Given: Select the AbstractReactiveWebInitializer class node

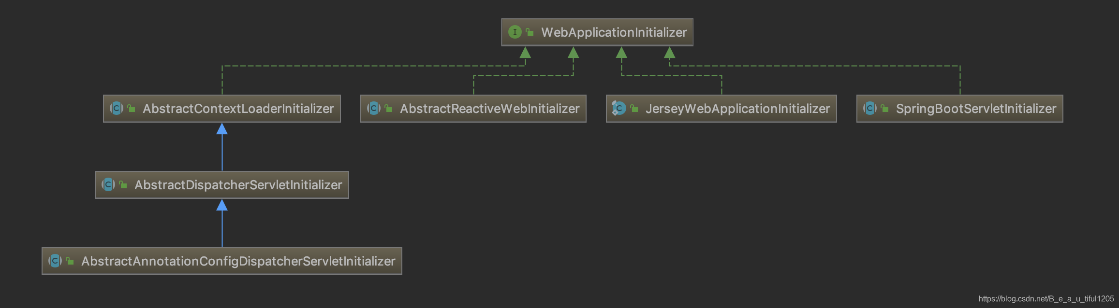Looking at the screenshot, I should 473,109.
